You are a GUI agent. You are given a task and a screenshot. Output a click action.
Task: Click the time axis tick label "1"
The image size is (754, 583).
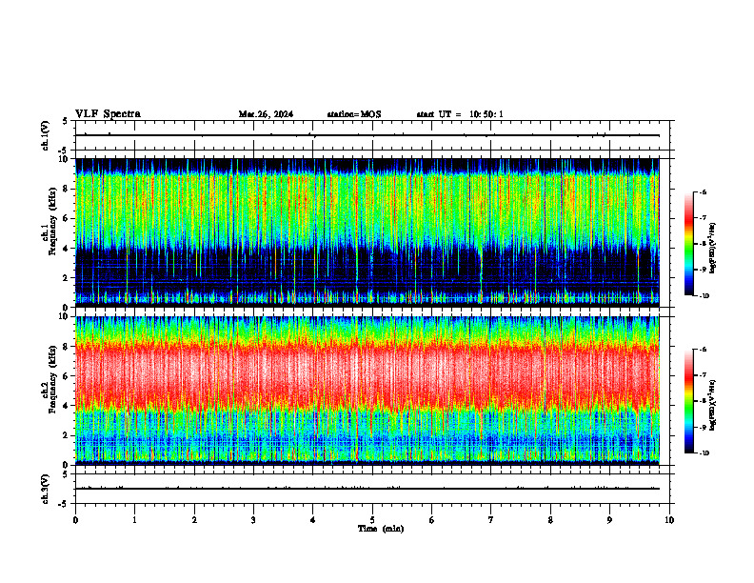134,520
